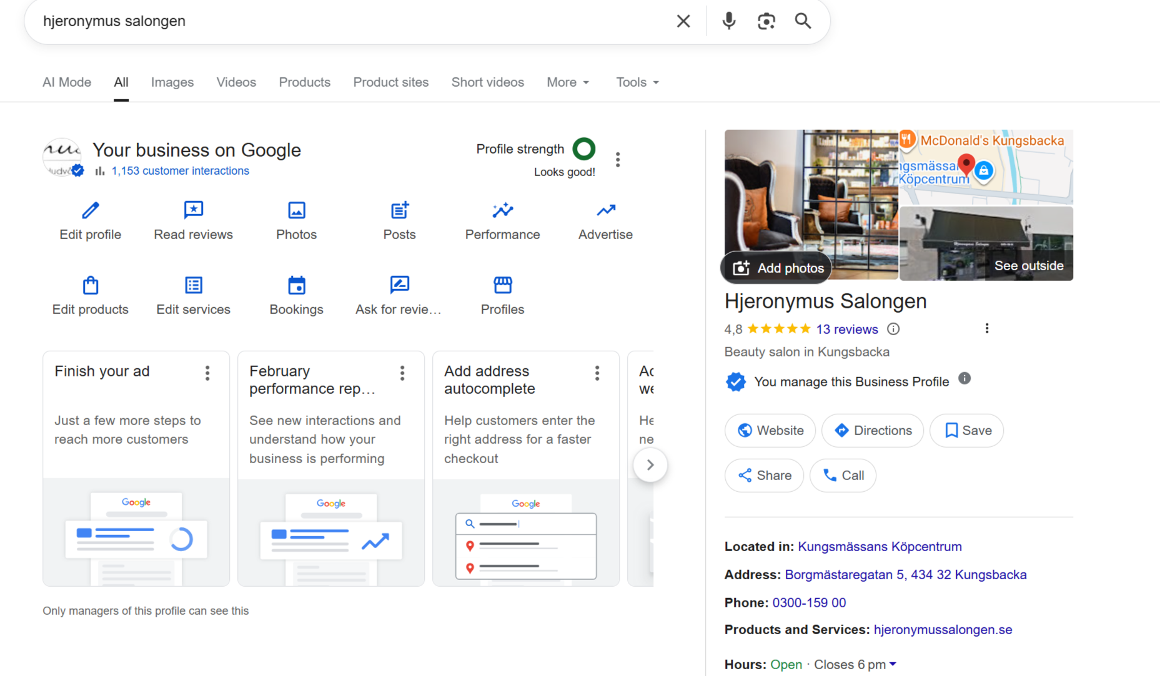
Task: Open business panel three-dot menu near Profile strength
Action: tap(618, 160)
